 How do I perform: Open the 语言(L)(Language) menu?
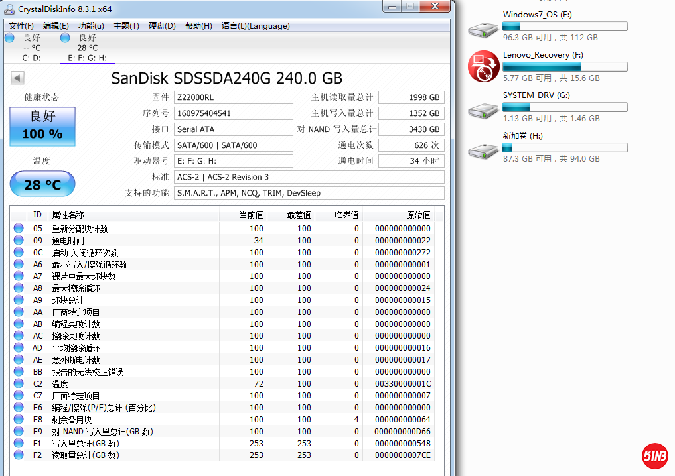(x=256, y=26)
